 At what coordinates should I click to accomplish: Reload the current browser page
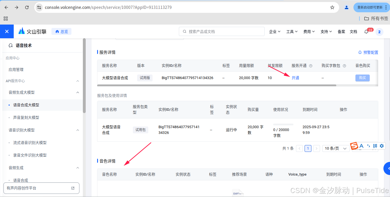27,7
